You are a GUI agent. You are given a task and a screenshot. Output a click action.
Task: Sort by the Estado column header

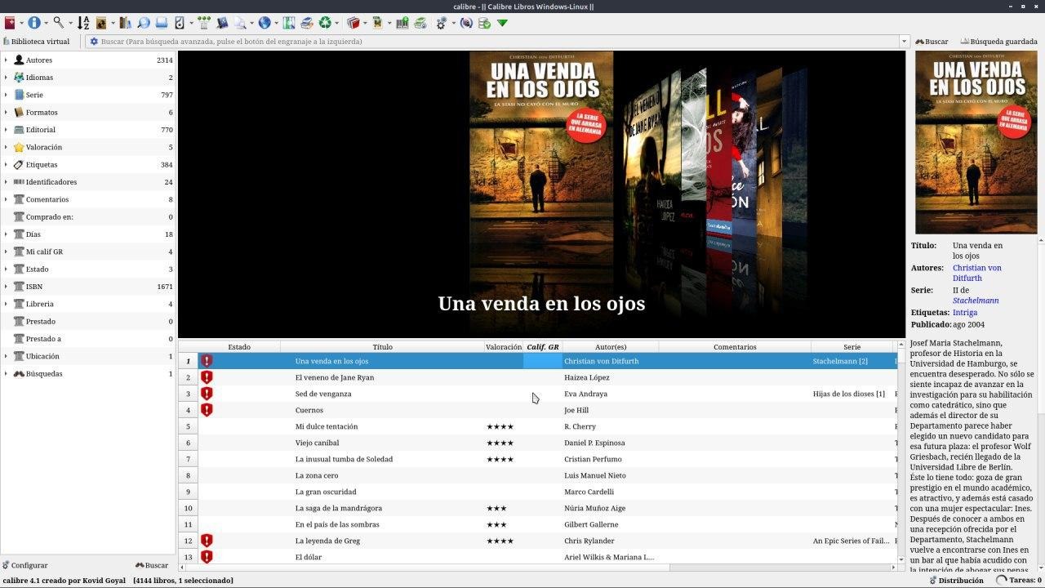coord(239,347)
